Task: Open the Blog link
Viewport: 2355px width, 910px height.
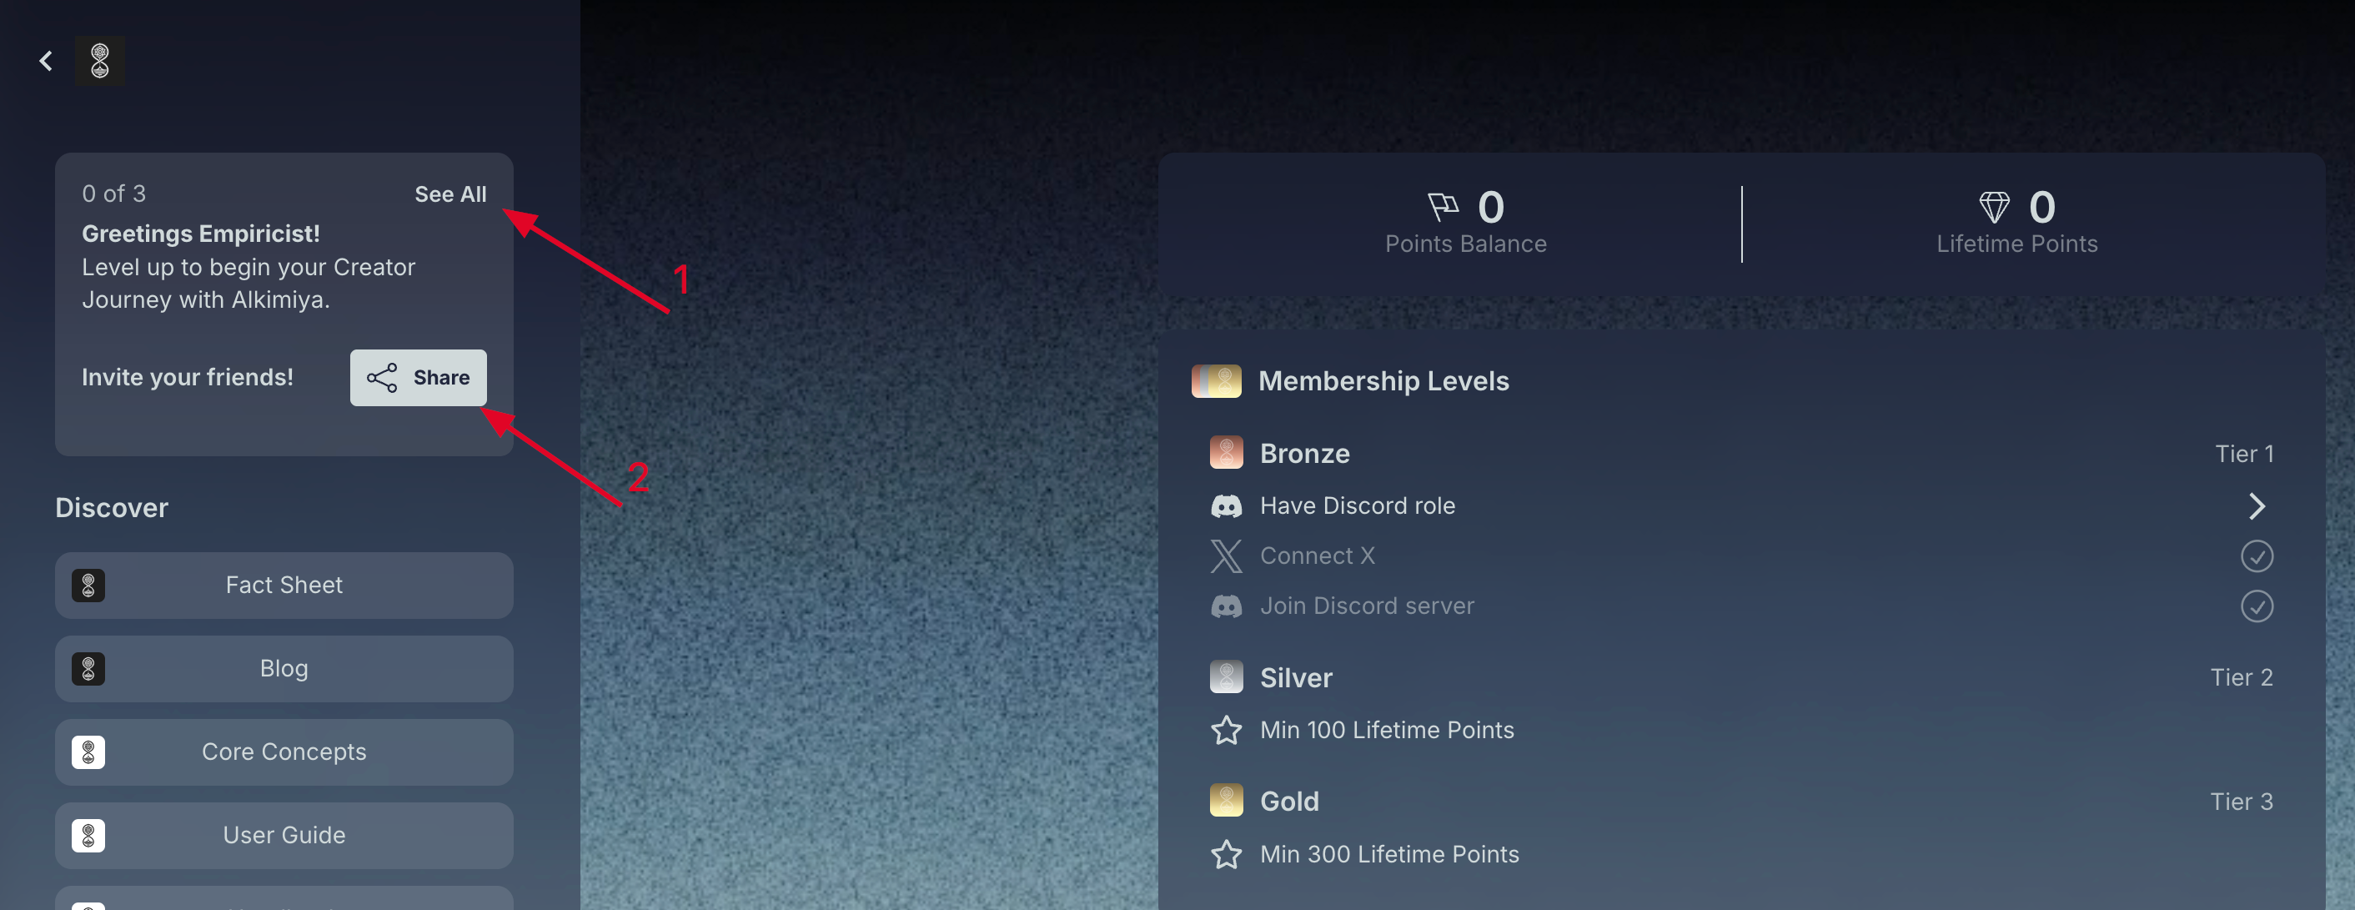Action: click(x=284, y=669)
